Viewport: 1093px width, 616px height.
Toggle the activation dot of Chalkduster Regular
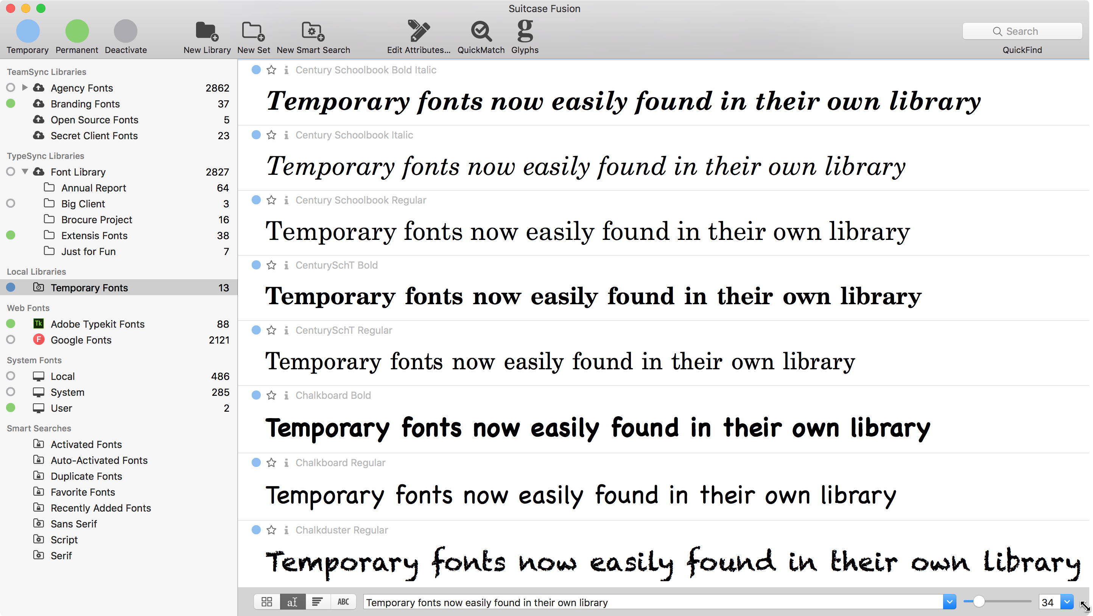(x=256, y=529)
